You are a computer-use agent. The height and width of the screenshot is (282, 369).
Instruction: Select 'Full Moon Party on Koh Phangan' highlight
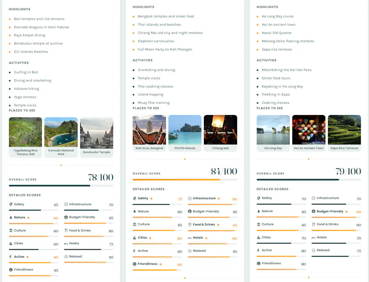point(165,49)
